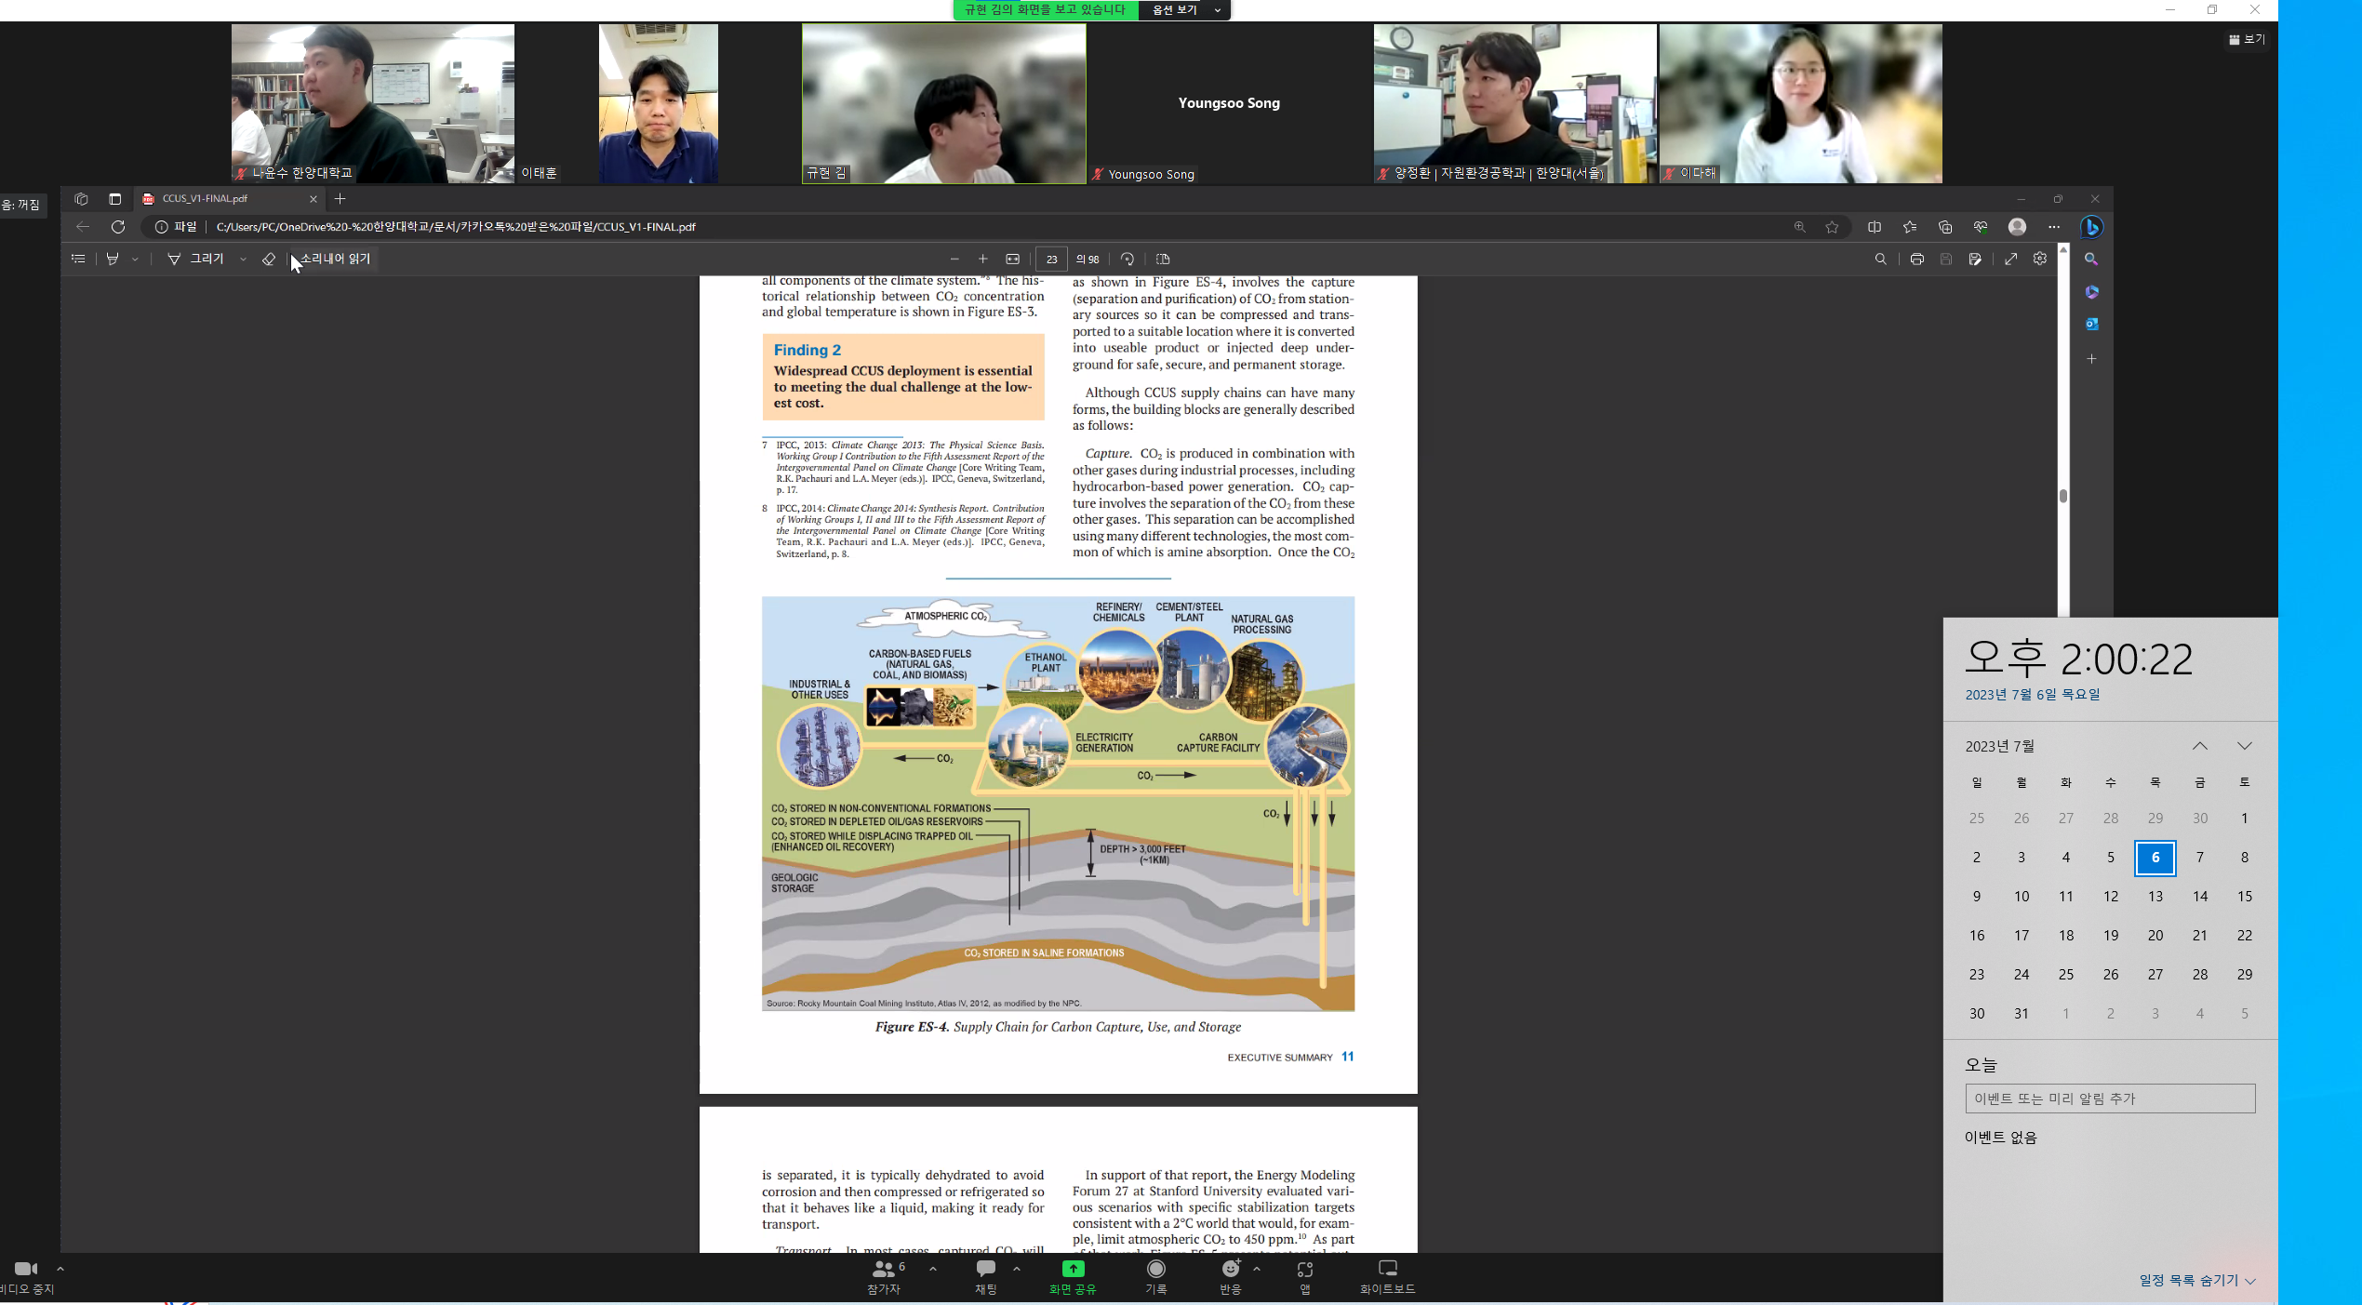Select the PDF eraser tool
The height and width of the screenshot is (1305, 2362).
click(269, 259)
